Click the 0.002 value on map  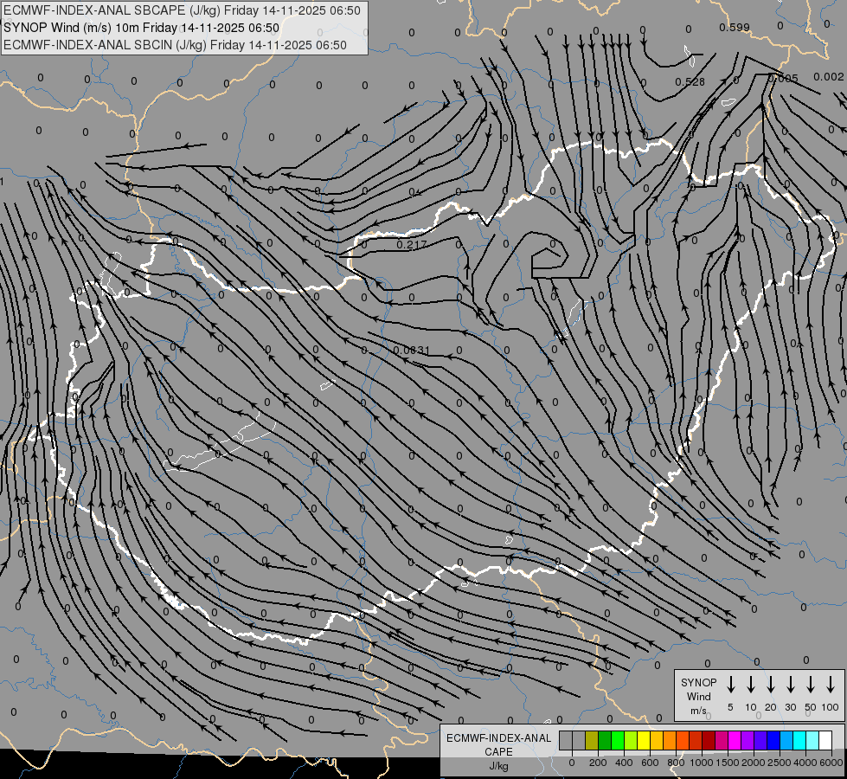pos(829,77)
